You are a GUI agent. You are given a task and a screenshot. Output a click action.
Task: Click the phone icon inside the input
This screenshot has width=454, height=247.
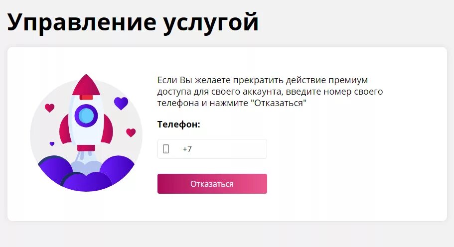click(166, 149)
